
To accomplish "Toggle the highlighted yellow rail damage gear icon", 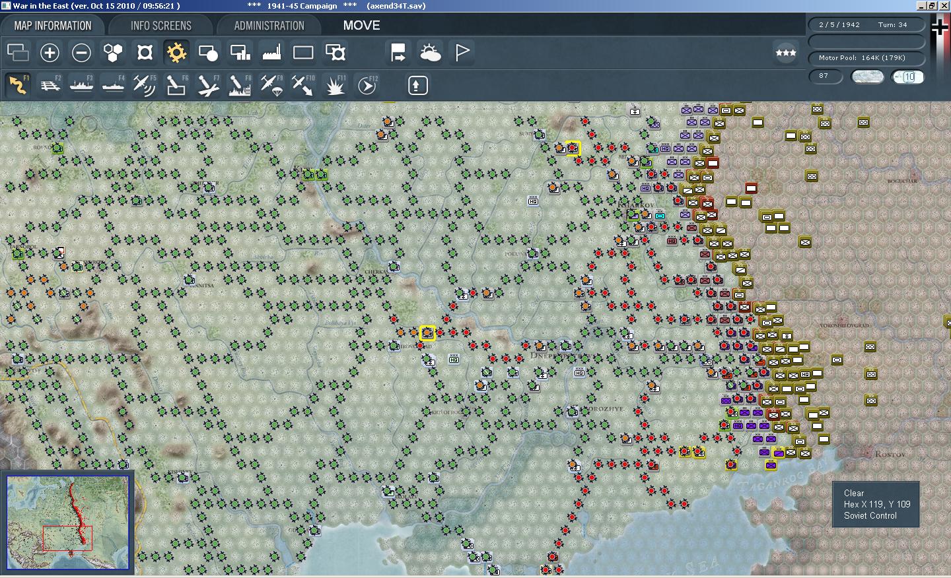I will (176, 53).
